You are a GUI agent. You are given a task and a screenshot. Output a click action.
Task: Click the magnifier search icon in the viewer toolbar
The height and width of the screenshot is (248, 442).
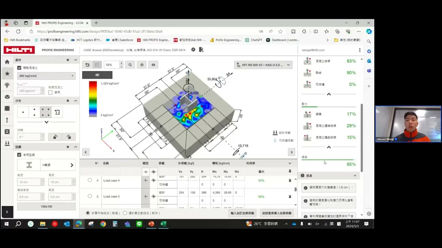[x=130, y=65]
